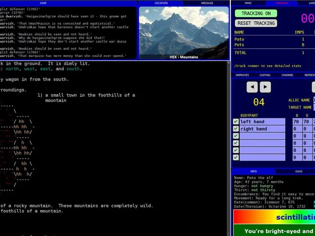Select the TRACKING tab
The height and width of the screenshot is (236, 315).
[282, 3]
